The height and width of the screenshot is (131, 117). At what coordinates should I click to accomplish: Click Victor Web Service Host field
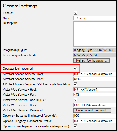pos(95,90)
